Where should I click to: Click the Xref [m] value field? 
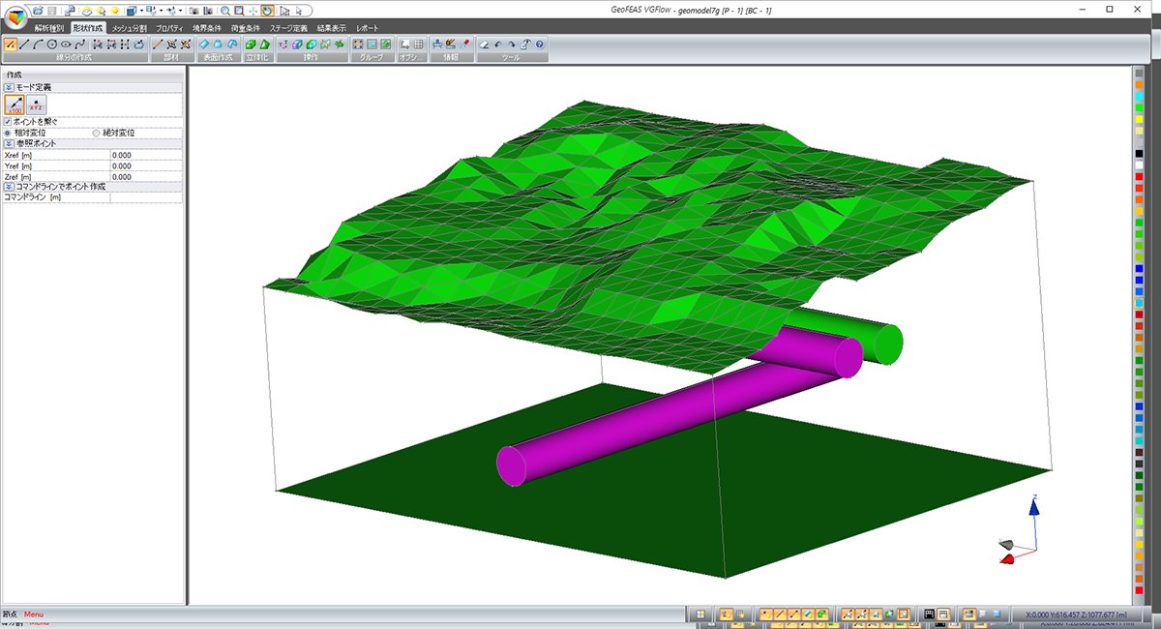point(145,155)
